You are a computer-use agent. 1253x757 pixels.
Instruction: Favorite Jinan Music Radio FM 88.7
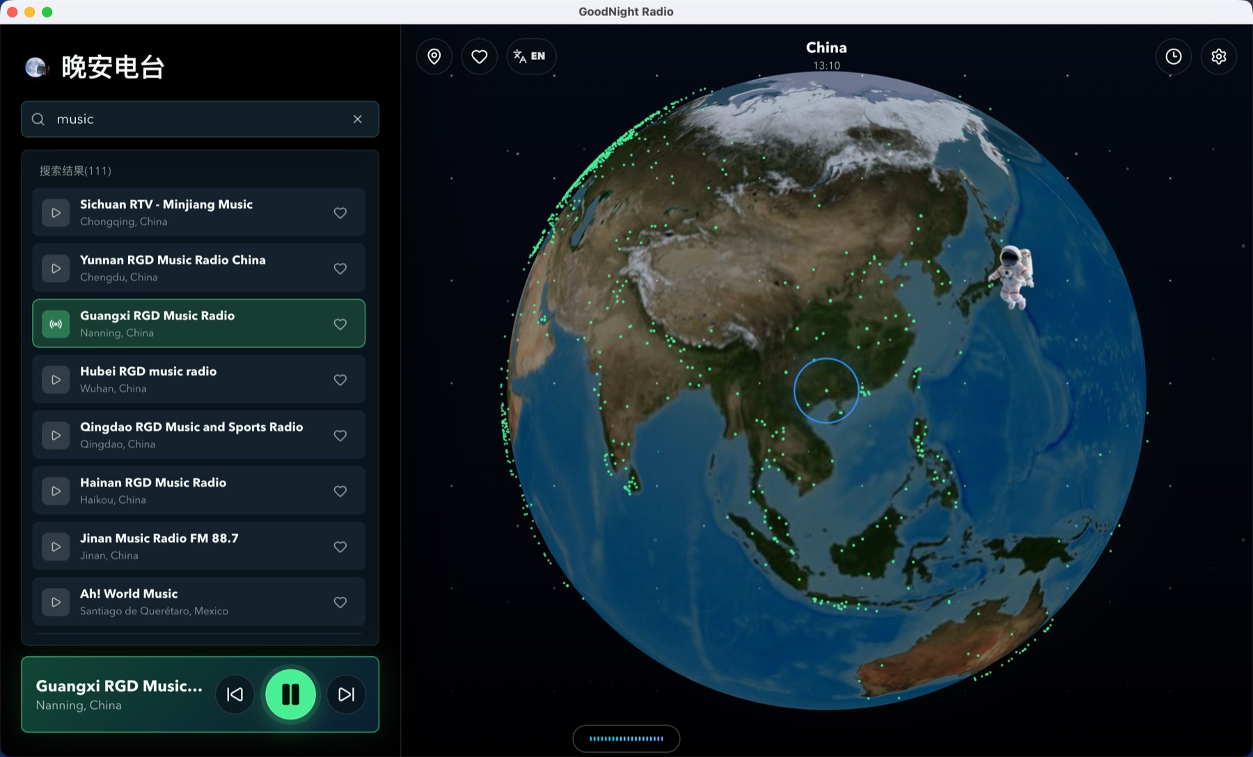(340, 547)
